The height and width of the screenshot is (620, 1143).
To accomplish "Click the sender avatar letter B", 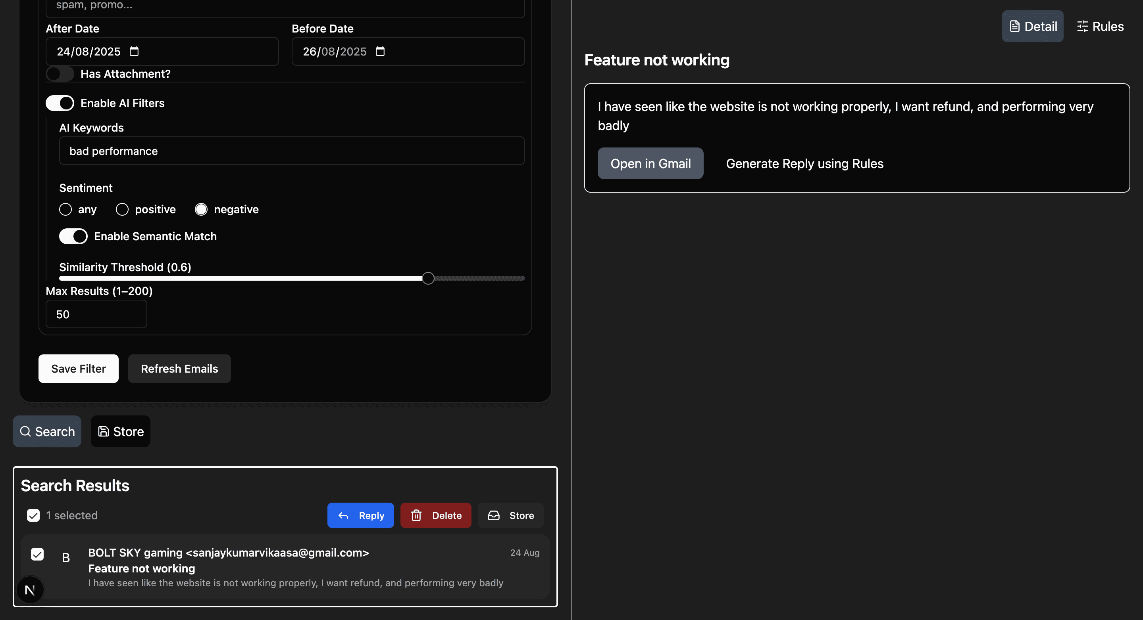I will (65, 557).
